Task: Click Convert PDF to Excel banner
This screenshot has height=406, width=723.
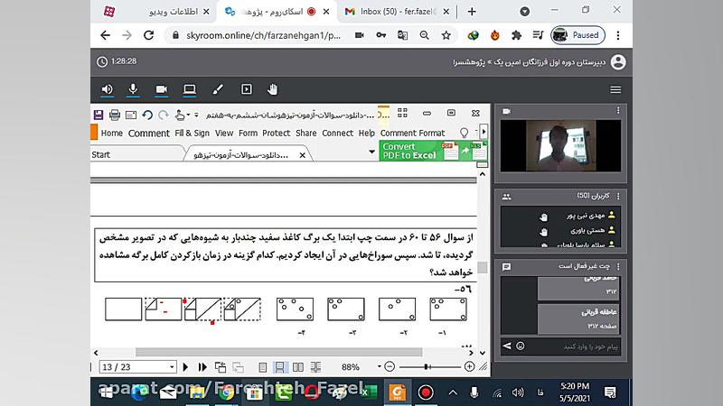Action: [433, 151]
